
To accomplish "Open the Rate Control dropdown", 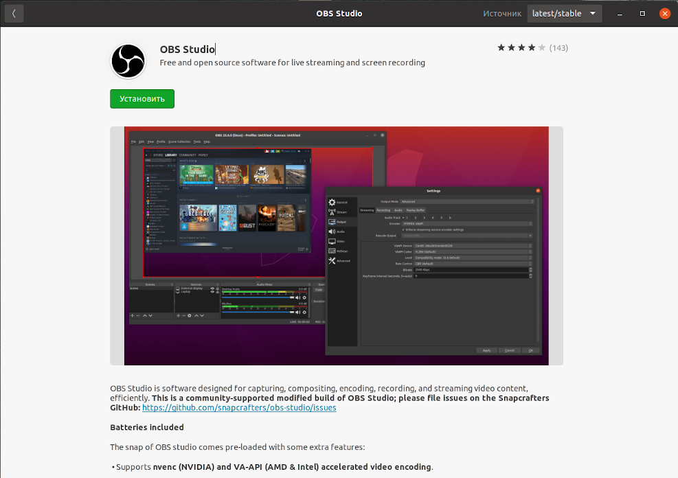I will [472, 264].
